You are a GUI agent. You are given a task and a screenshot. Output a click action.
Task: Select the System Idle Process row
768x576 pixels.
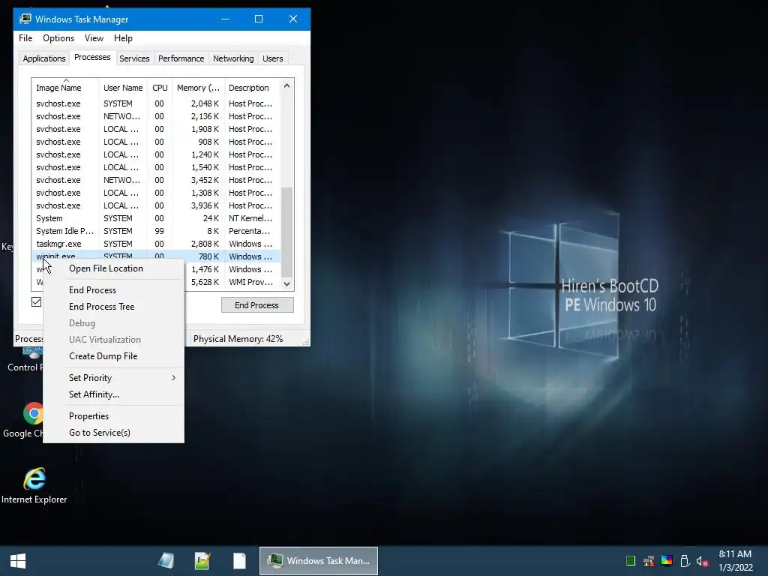156,231
